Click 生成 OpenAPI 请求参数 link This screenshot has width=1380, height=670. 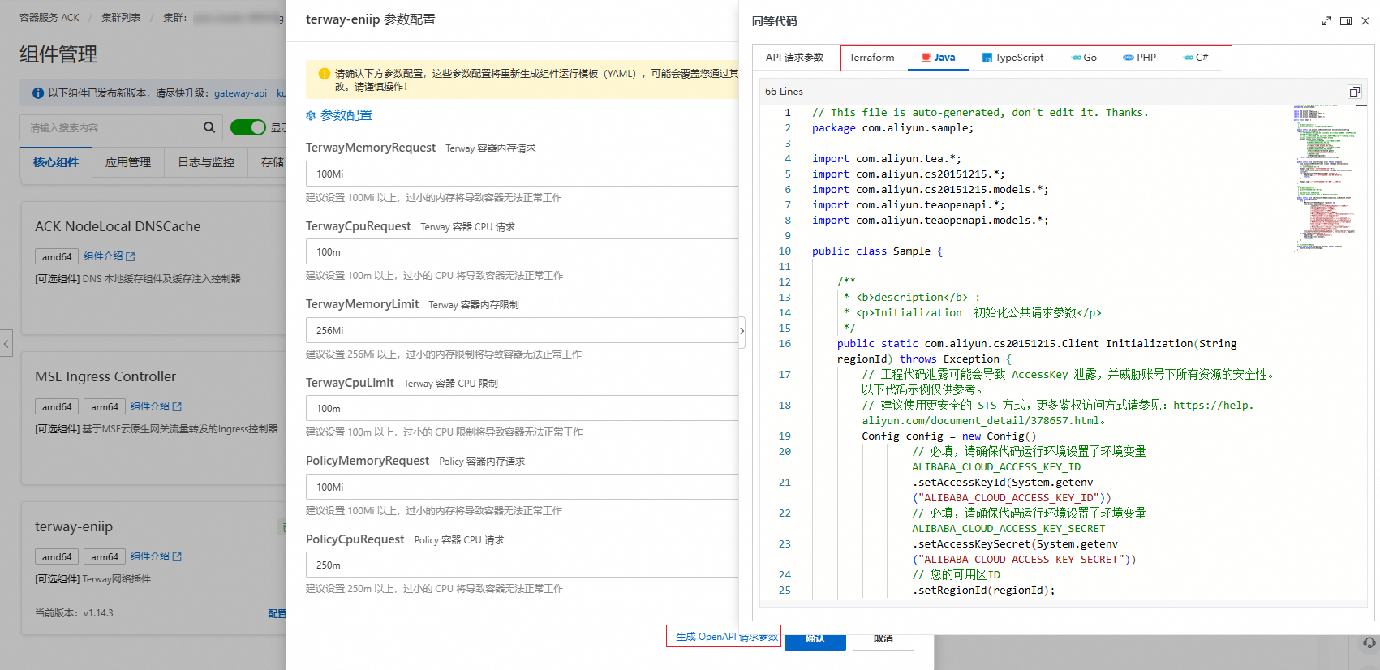click(726, 637)
